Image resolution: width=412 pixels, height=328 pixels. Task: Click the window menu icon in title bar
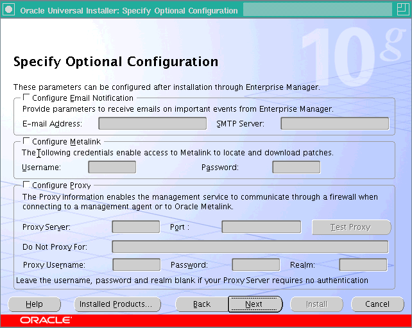pyautogui.click(x=9, y=10)
